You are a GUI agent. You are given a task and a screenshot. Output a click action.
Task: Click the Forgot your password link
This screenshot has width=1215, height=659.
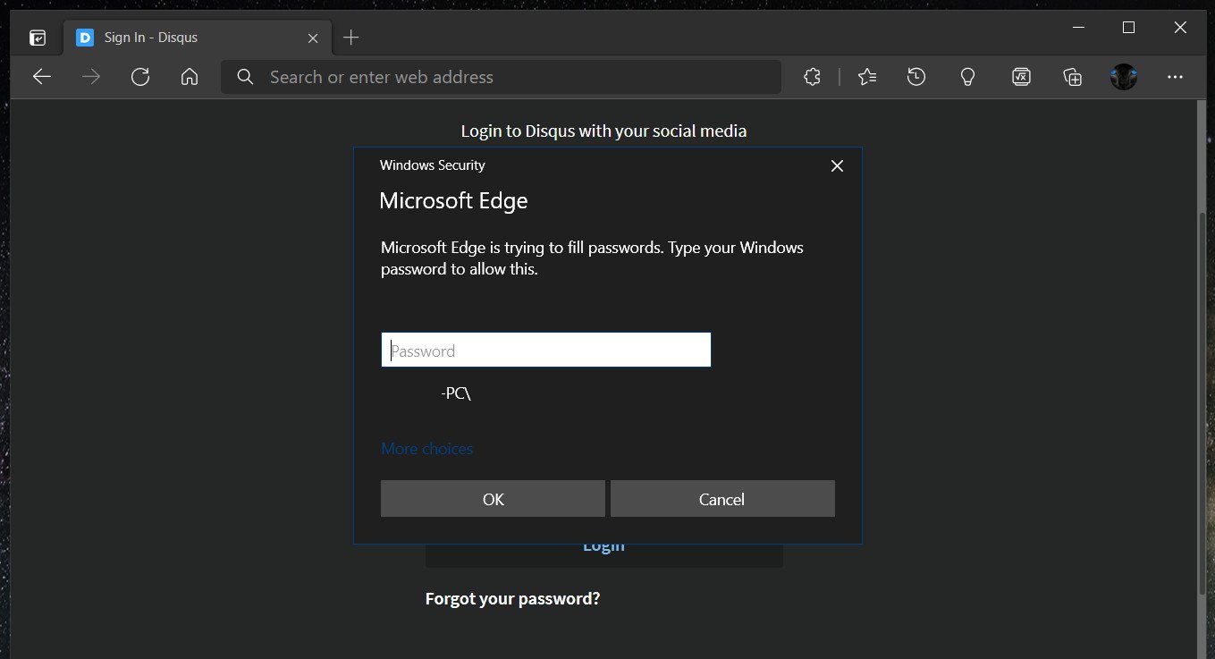click(x=512, y=598)
